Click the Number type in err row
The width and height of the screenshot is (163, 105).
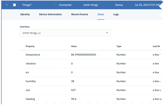click(x=121, y=72)
